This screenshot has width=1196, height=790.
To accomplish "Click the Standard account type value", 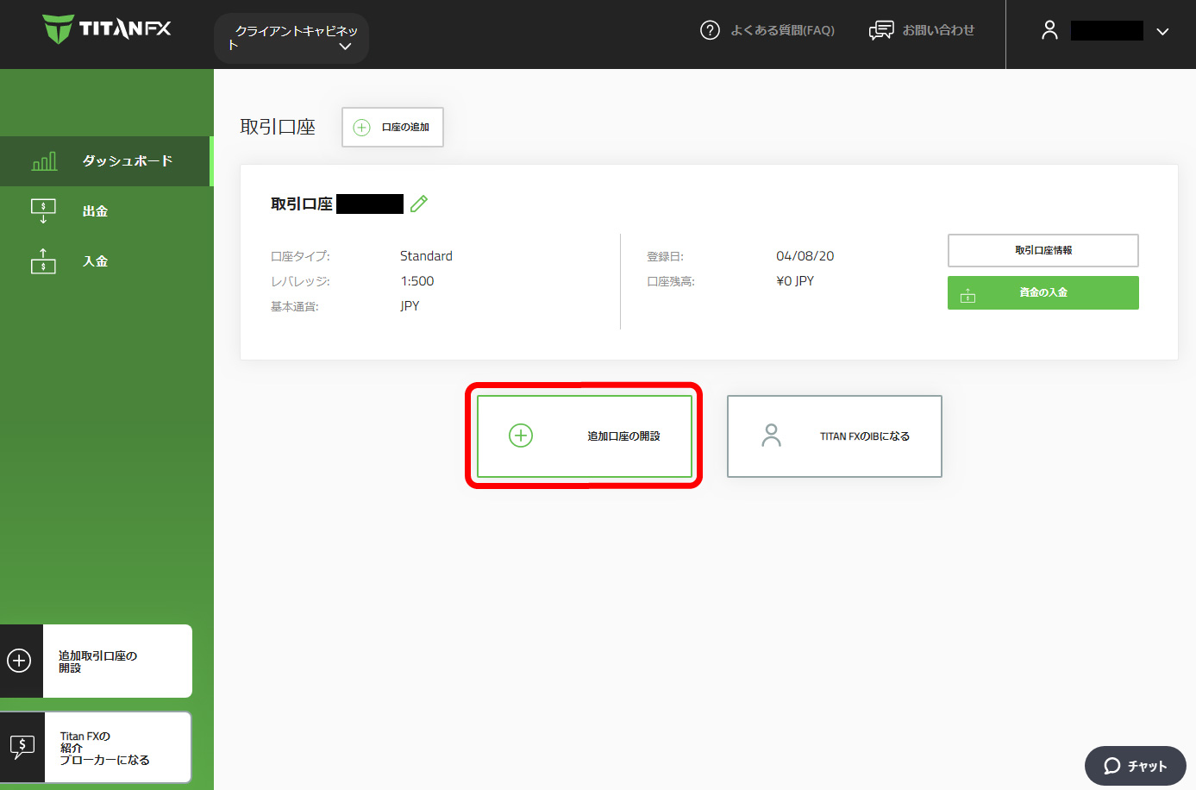I will (x=426, y=256).
